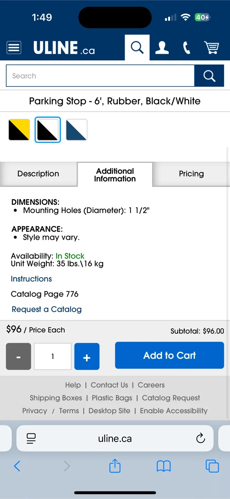Switch to the Pricing tab
Image resolution: width=230 pixels, height=499 pixels.
tap(191, 174)
